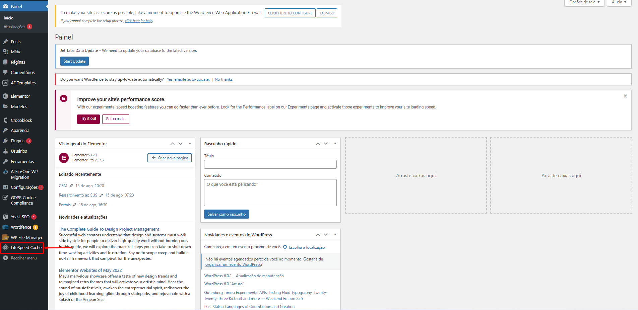
Task: Click the Usuários person icon
Action: click(x=5, y=151)
